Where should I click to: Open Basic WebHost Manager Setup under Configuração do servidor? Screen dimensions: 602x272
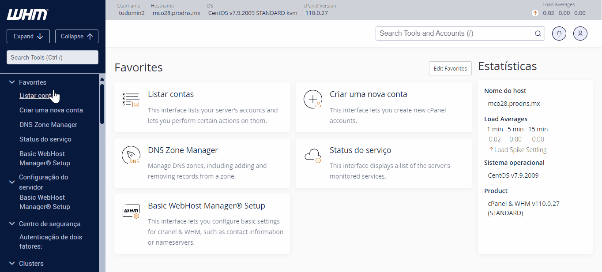coord(45,202)
